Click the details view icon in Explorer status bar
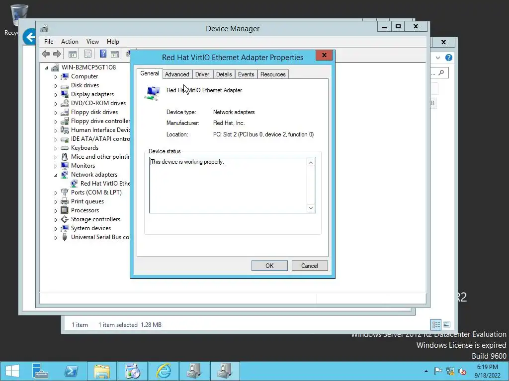Screen dimensions: 509x381 point(435,324)
